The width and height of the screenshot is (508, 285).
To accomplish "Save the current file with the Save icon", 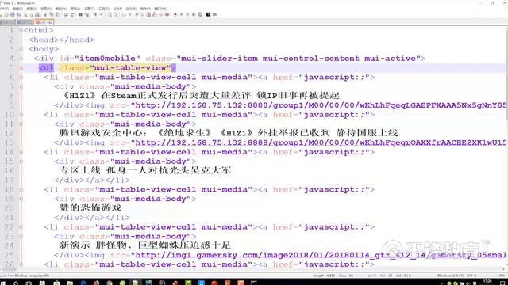I will click(13, 14).
